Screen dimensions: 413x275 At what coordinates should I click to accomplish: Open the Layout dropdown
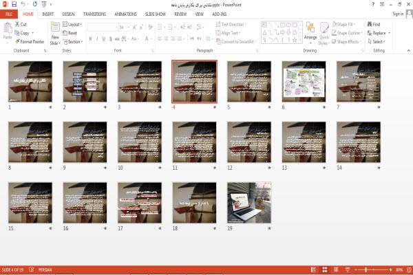[72, 24]
